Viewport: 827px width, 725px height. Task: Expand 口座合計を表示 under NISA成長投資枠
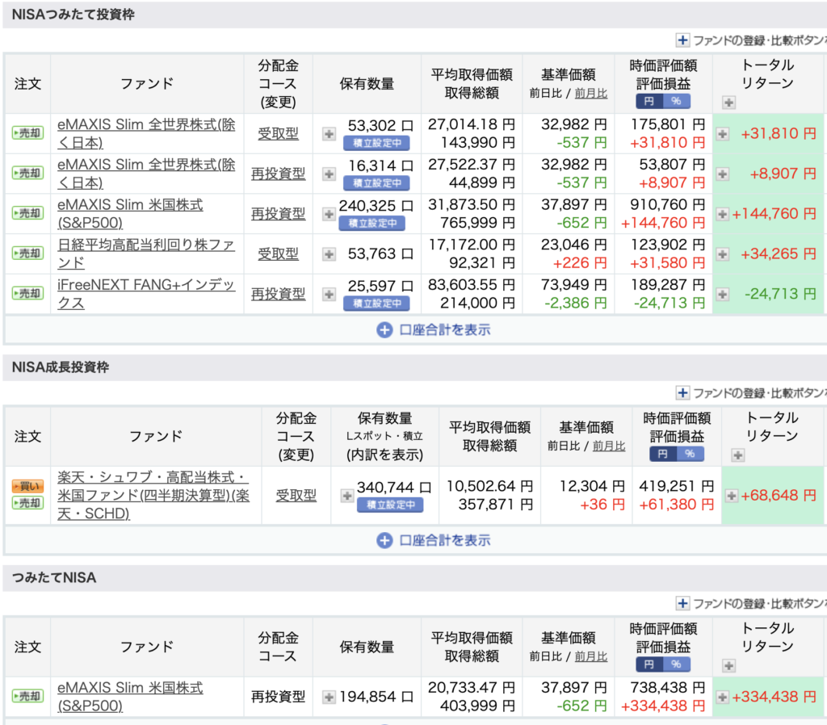(x=434, y=541)
